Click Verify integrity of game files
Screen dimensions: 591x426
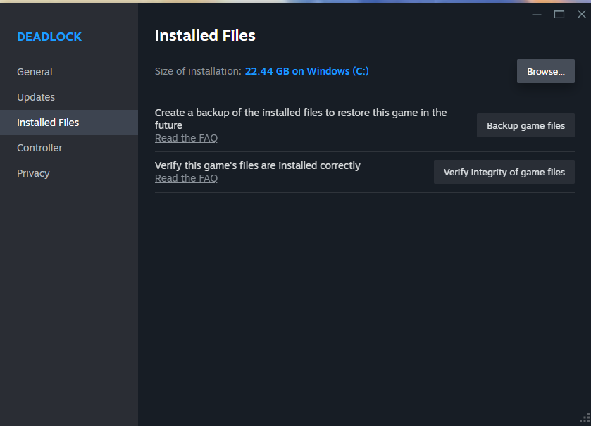(x=504, y=172)
